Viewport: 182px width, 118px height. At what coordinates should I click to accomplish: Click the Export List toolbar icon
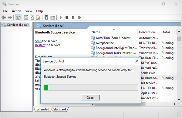[x=38, y=18]
